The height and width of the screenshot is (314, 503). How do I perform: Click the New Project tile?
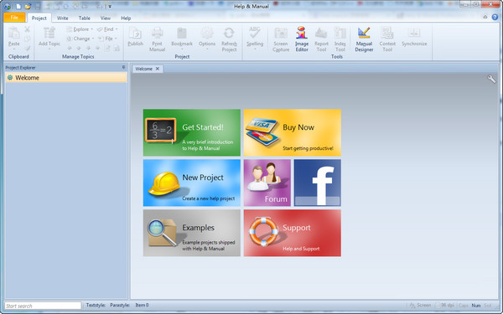point(191,183)
